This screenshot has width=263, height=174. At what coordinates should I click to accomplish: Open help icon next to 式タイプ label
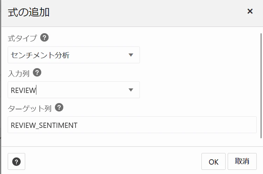coord(44,37)
